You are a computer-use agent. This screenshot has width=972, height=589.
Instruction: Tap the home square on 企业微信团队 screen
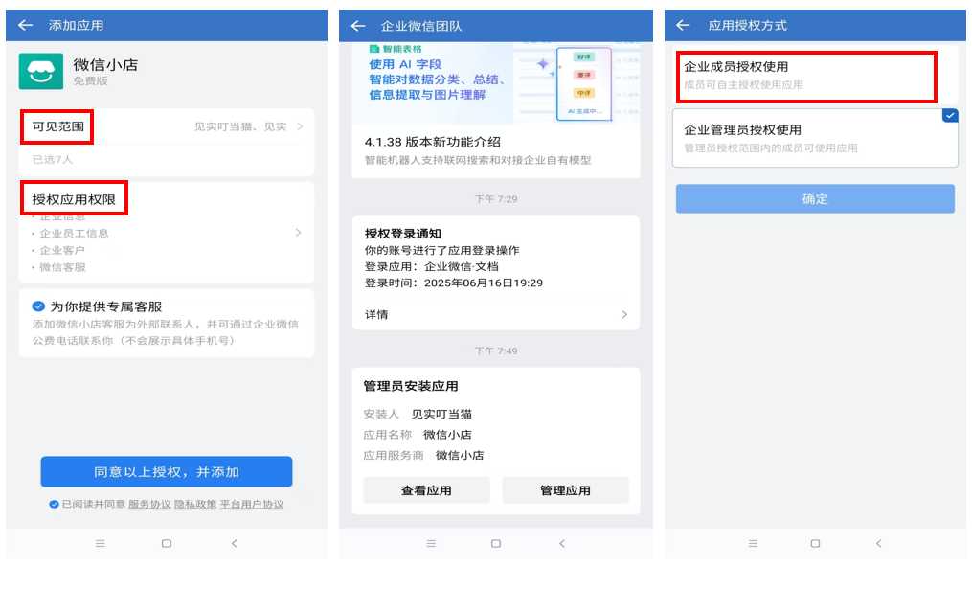tap(496, 543)
